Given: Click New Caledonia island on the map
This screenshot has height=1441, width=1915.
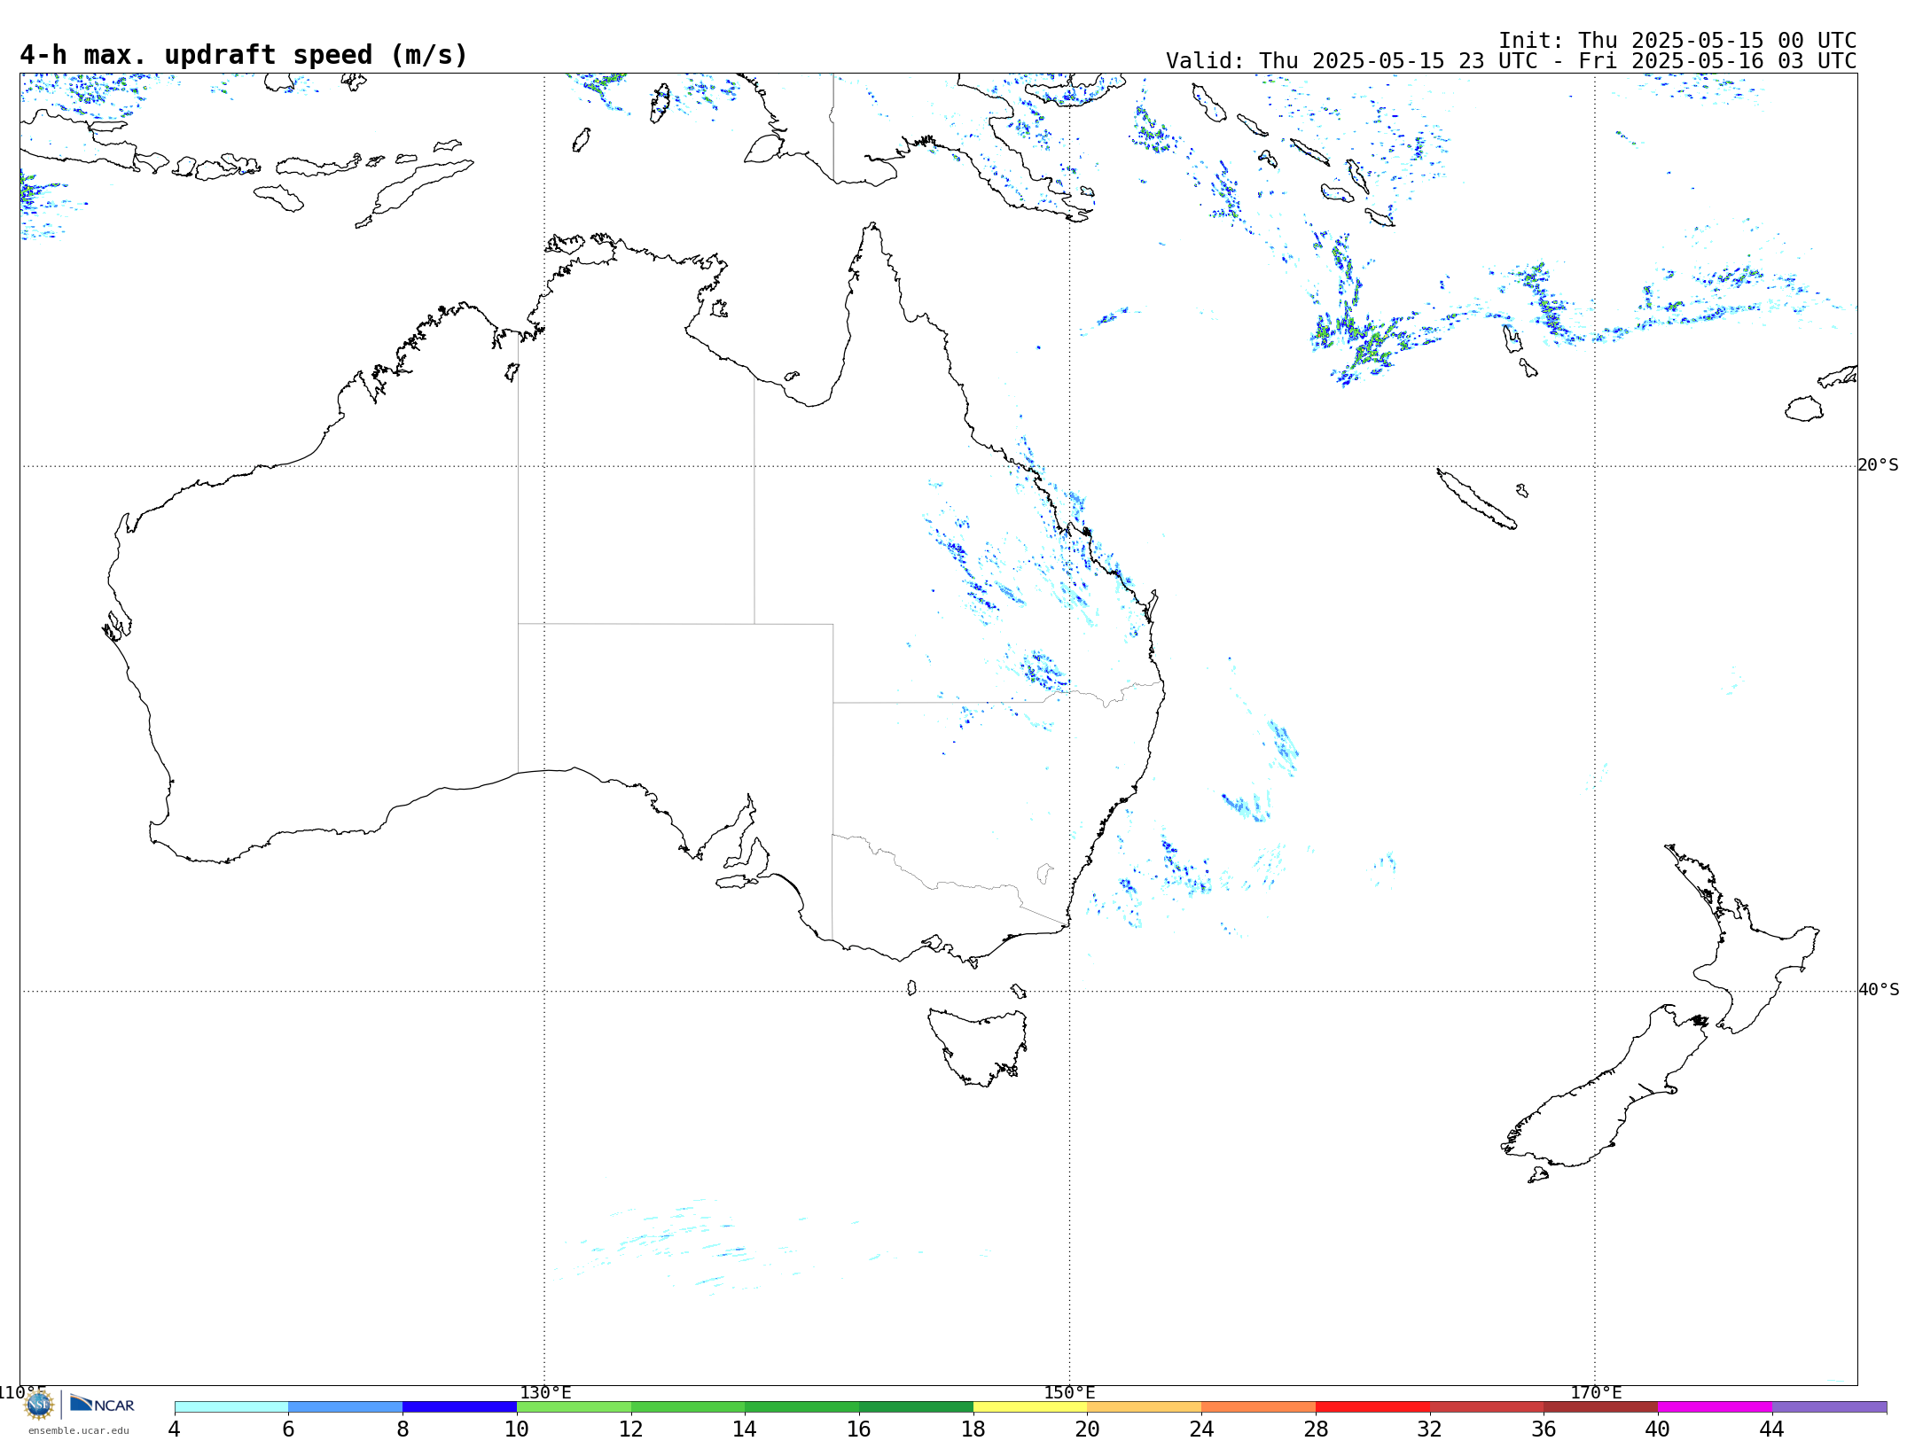Looking at the screenshot, I should [1476, 499].
